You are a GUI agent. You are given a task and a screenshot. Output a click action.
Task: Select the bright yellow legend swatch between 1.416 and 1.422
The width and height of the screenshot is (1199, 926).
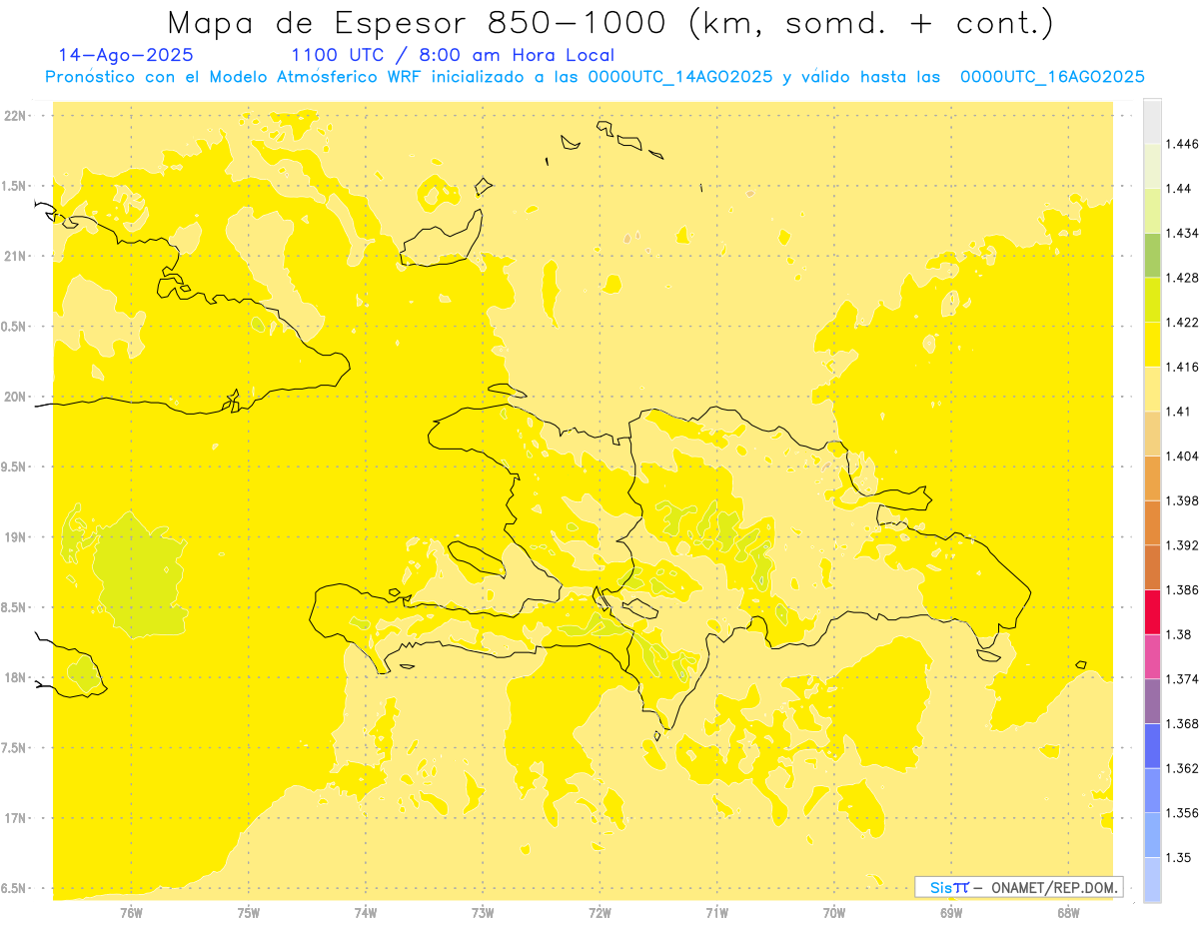point(1152,345)
